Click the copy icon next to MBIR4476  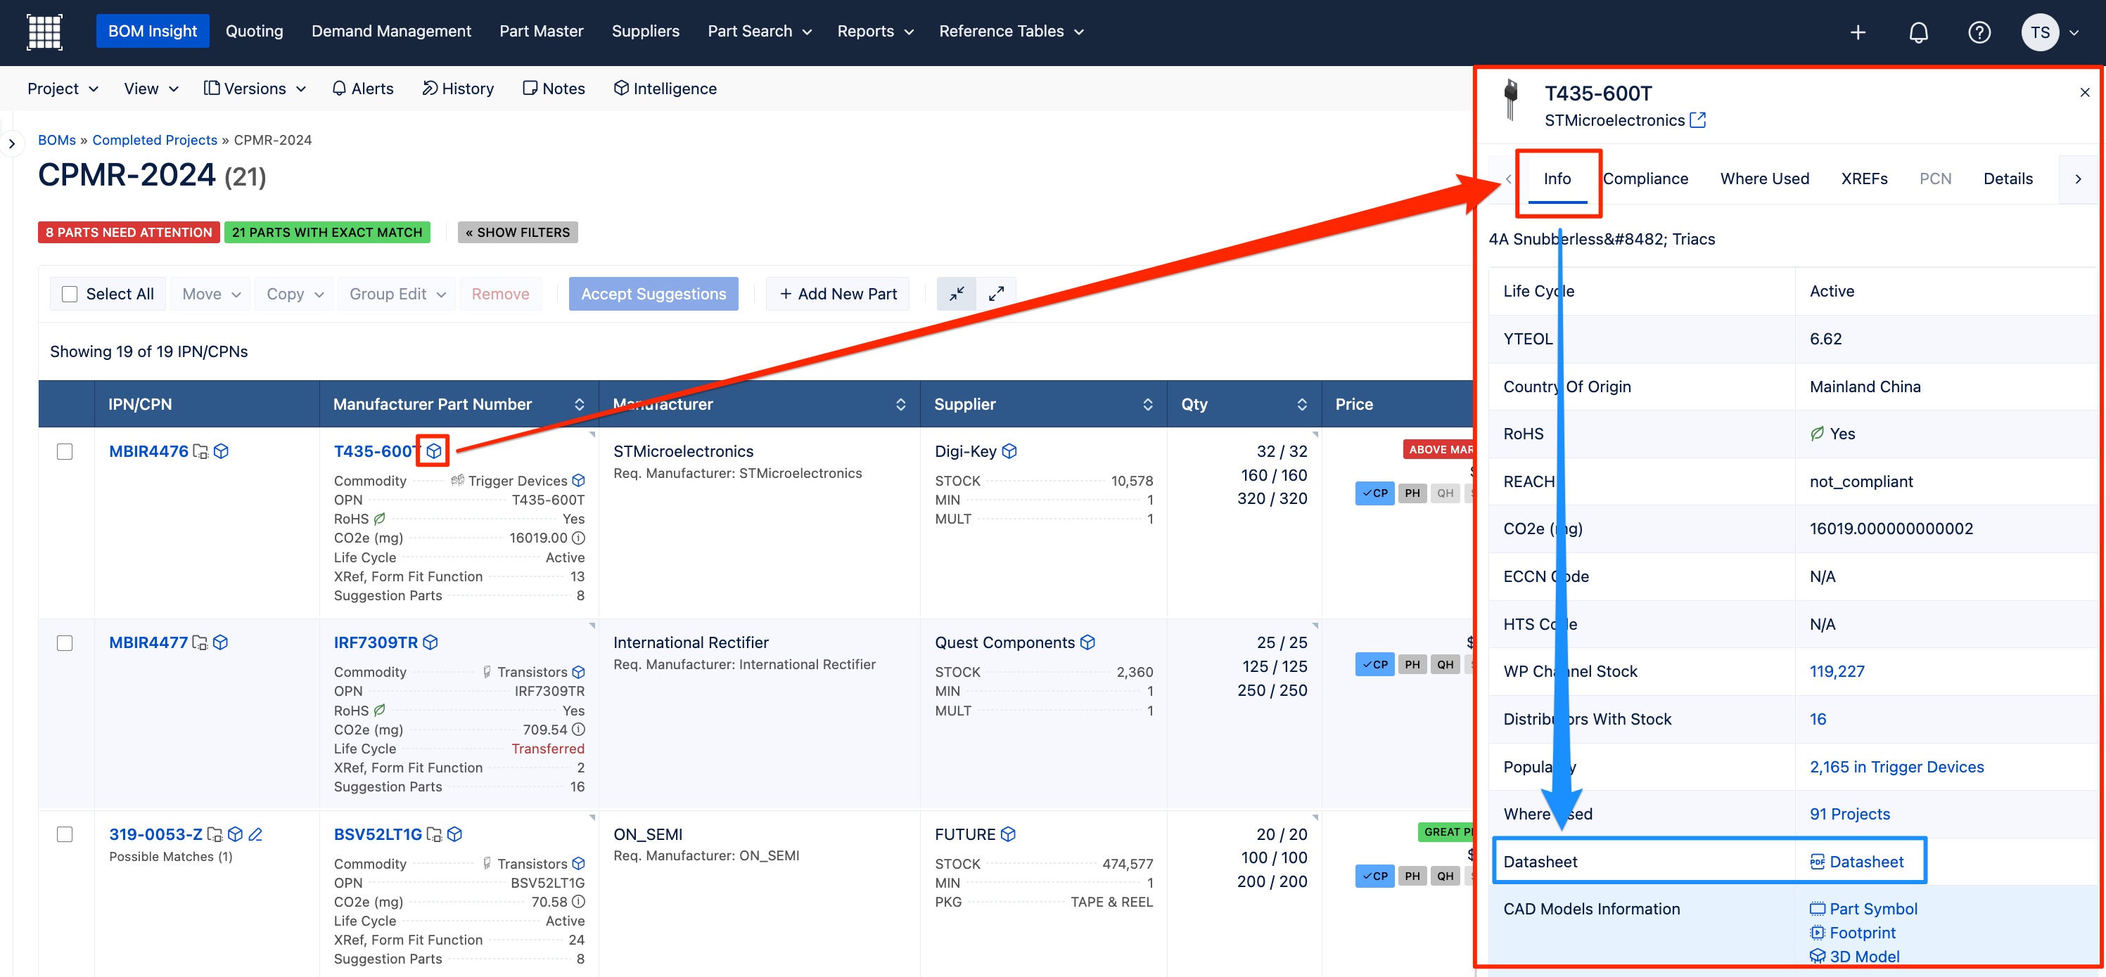pos(200,451)
